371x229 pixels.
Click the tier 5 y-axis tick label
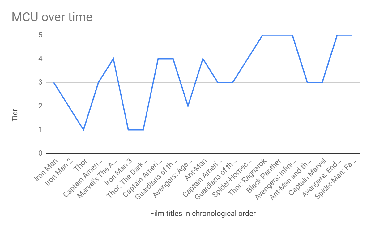point(40,35)
